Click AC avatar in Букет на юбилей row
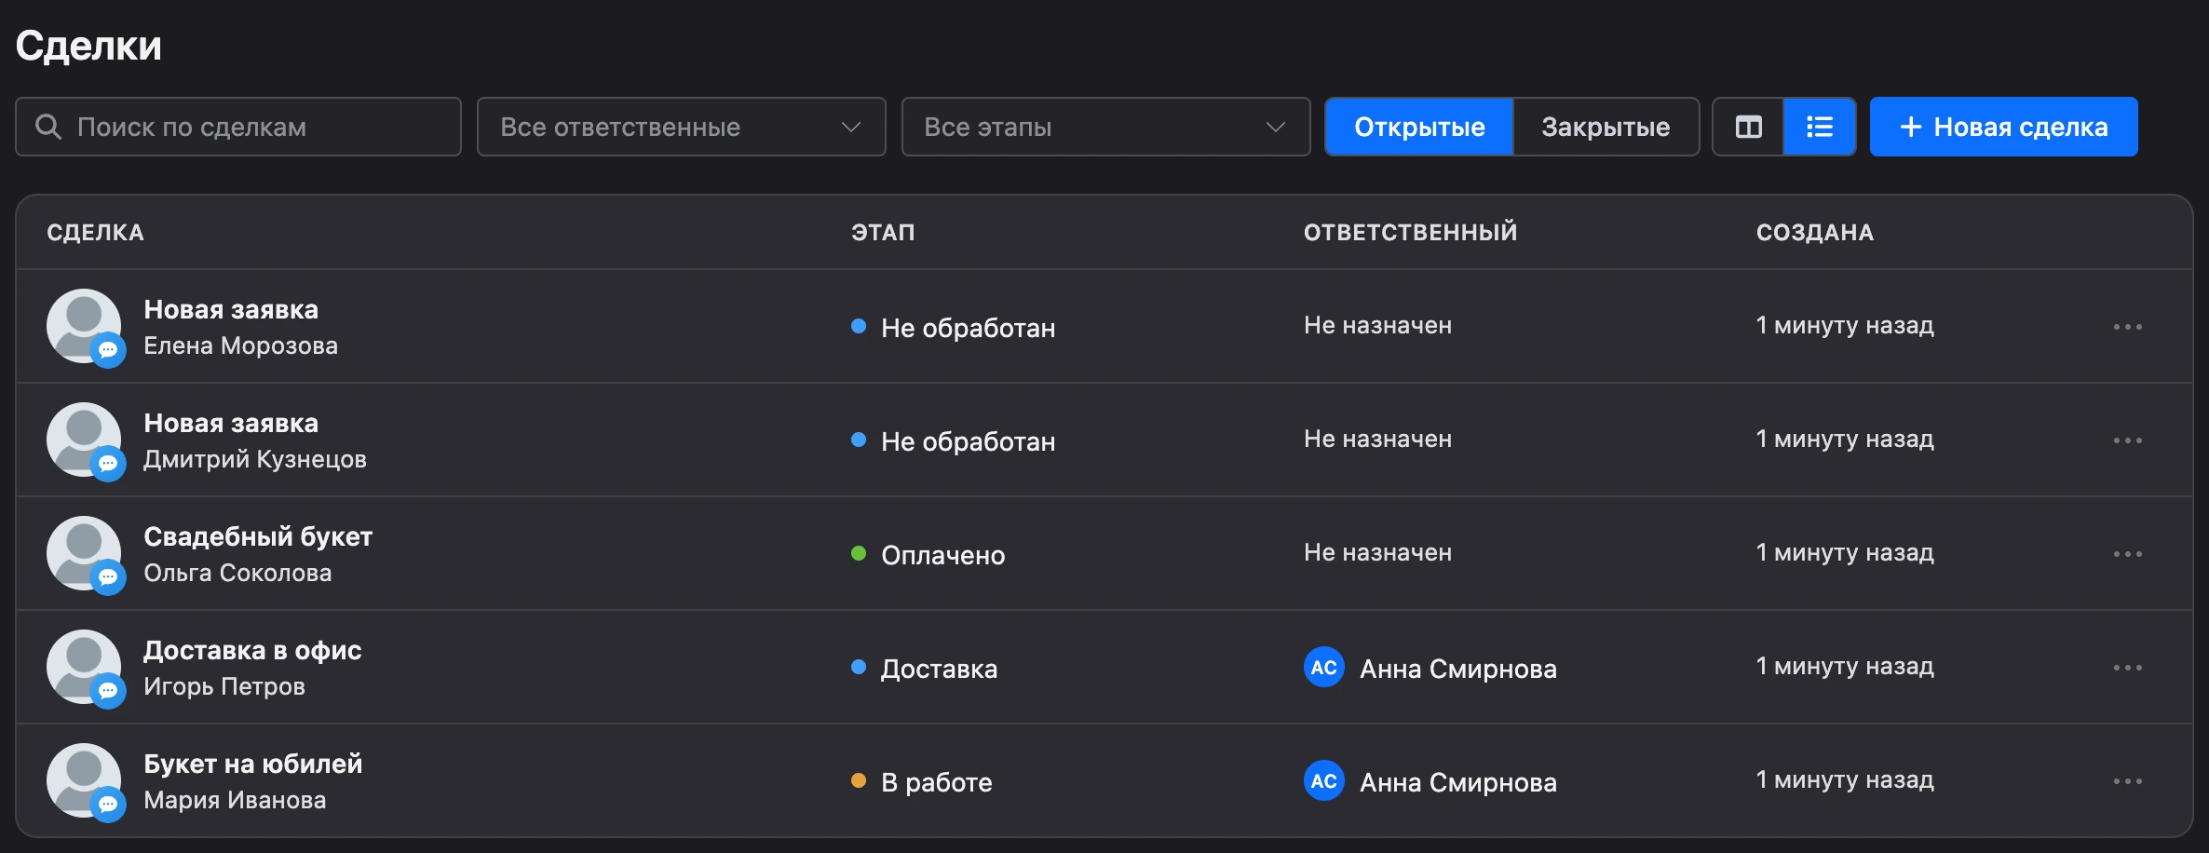This screenshot has width=2209, height=853. pos(1323,781)
